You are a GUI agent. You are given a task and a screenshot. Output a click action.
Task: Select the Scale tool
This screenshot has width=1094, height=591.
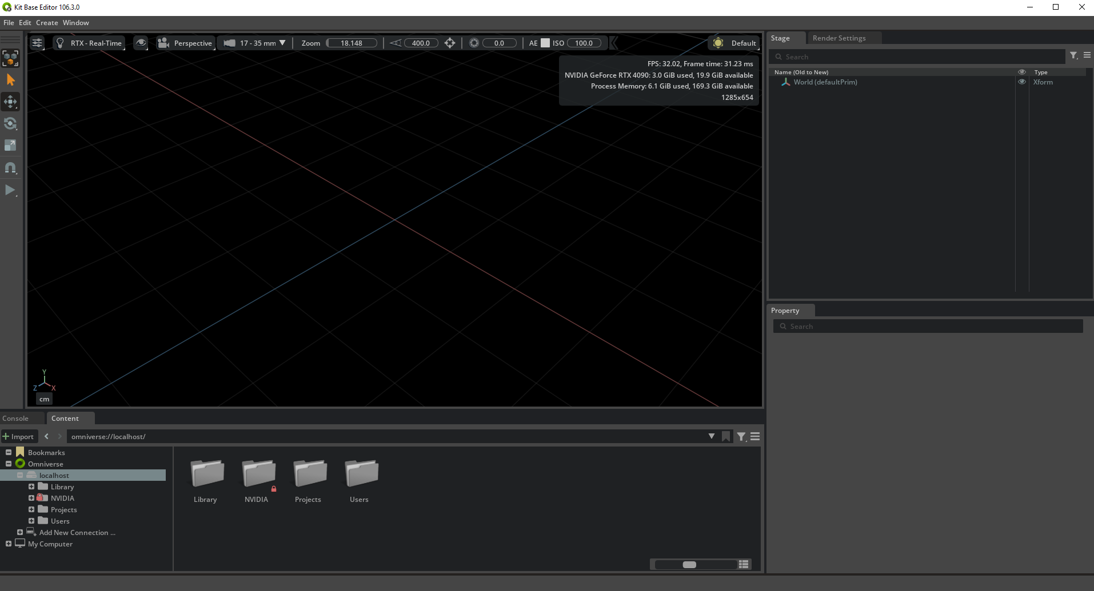[x=10, y=145]
